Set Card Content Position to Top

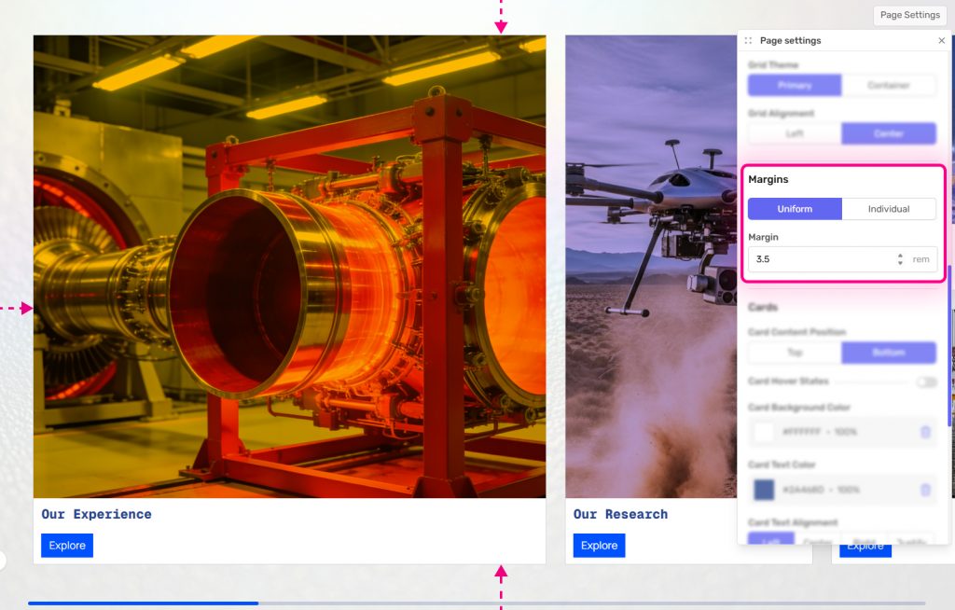(x=795, y=353)
